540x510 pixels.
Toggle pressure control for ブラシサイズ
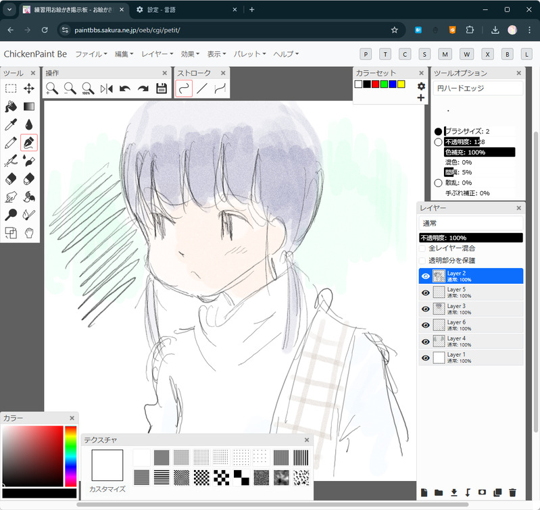[x=438, y=132]
